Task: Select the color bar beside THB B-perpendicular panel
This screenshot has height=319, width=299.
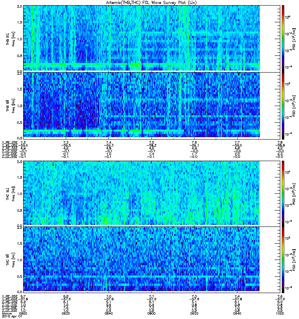Action: (283, 39)
